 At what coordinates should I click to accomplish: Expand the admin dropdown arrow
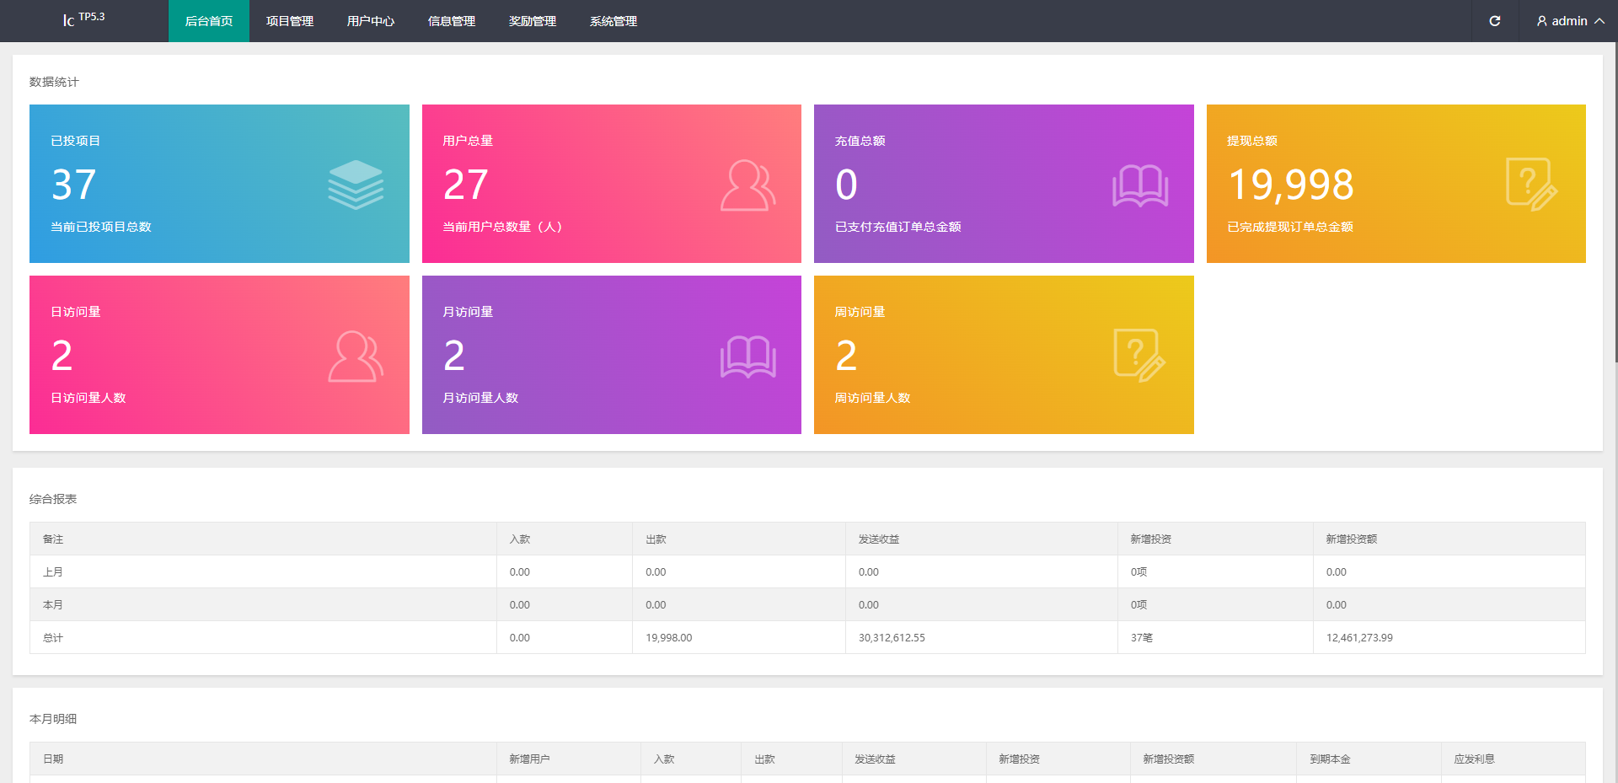(1599, 21)
